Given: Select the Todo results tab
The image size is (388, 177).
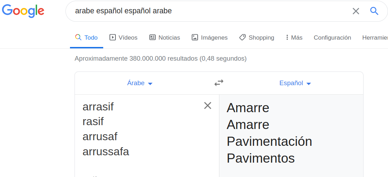Looking at the screenshot, I should 91,38.
